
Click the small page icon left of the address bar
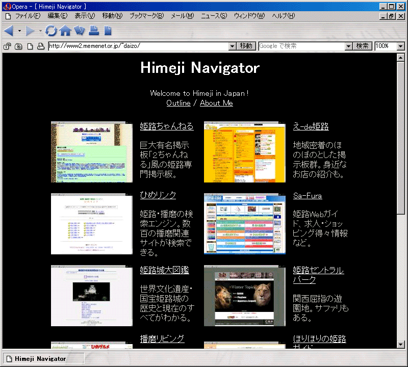point(30,46)
